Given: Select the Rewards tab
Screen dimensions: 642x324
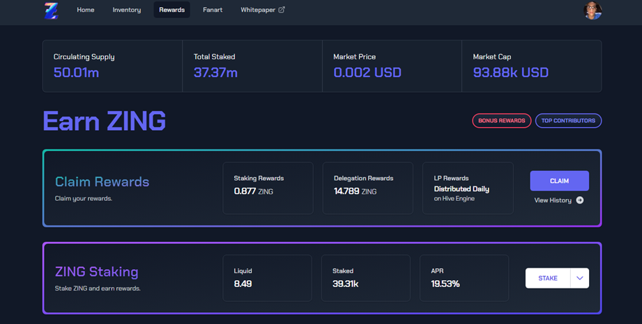Looking at the screenshot, I should coord(171,10).
